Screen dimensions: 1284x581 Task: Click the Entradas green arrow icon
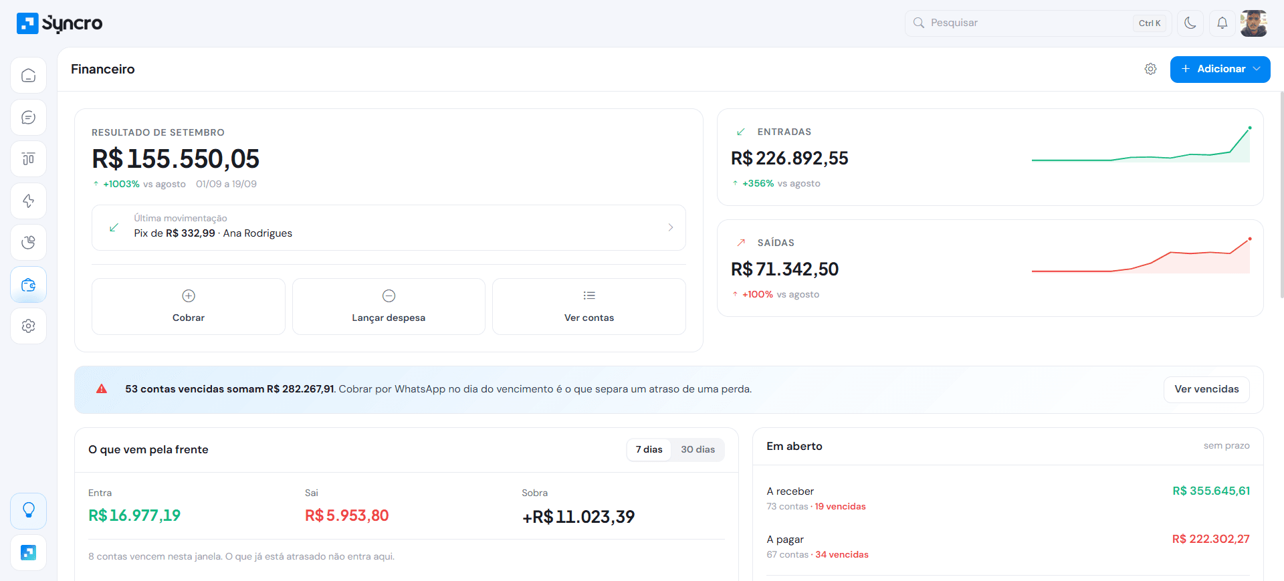tap(740, 132)
